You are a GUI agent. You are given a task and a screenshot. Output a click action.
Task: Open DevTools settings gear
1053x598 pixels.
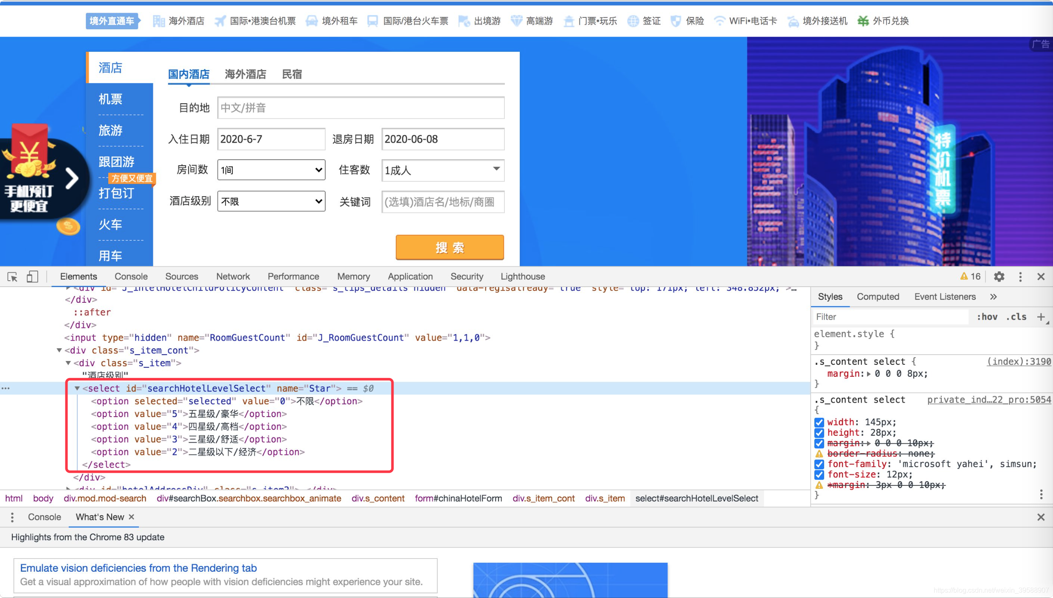[x=999, y=276]
